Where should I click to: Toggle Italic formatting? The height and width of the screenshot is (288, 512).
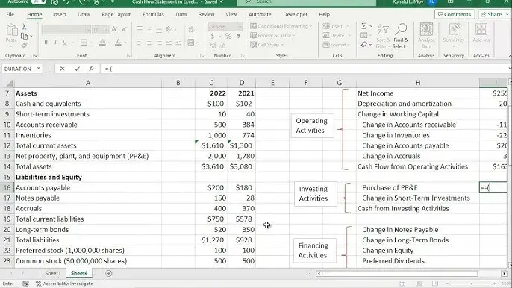[55, 42]
